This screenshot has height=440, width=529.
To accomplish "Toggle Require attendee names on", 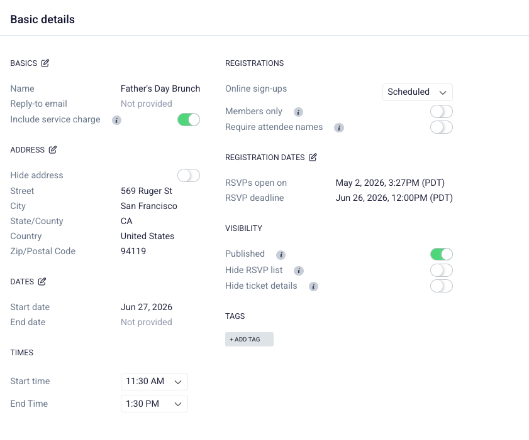I will pyautogui.click(x=442, y=127).
